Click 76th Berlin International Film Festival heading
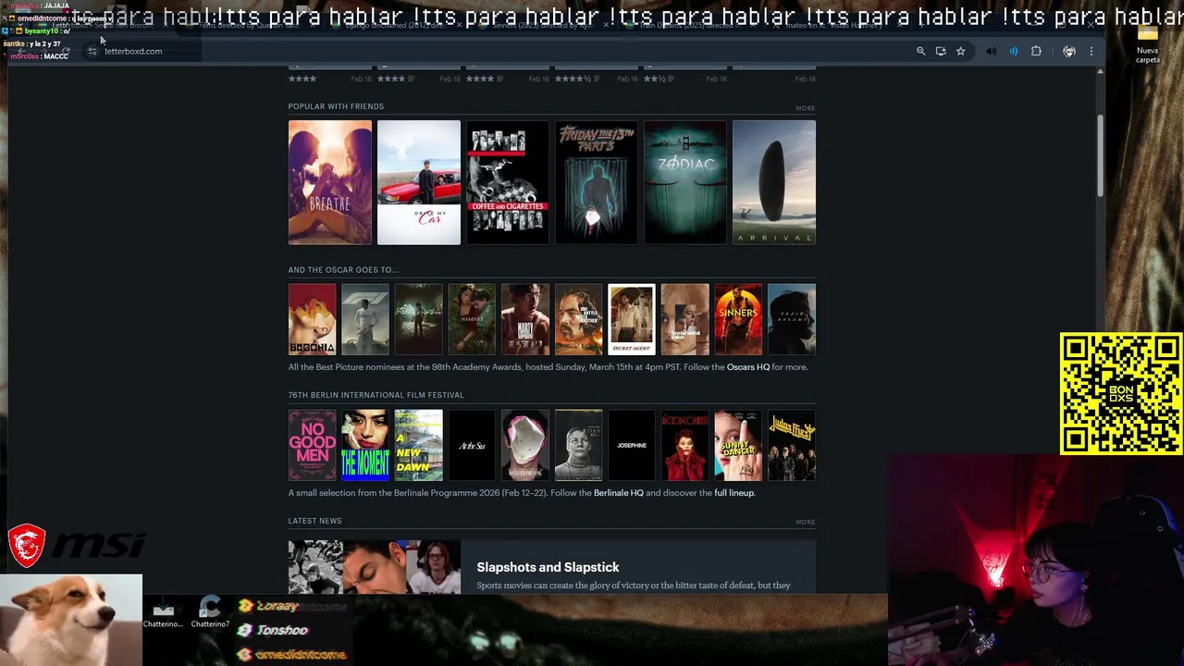This screenshot has width=1184, height=666. point(376,395)
